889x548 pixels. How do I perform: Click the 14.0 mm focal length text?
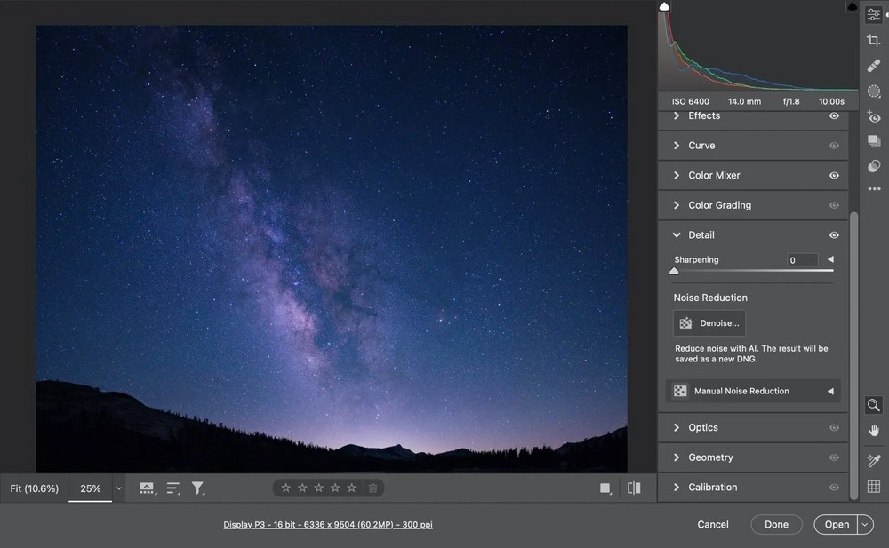pyautogui.click(x=744, y=101)
